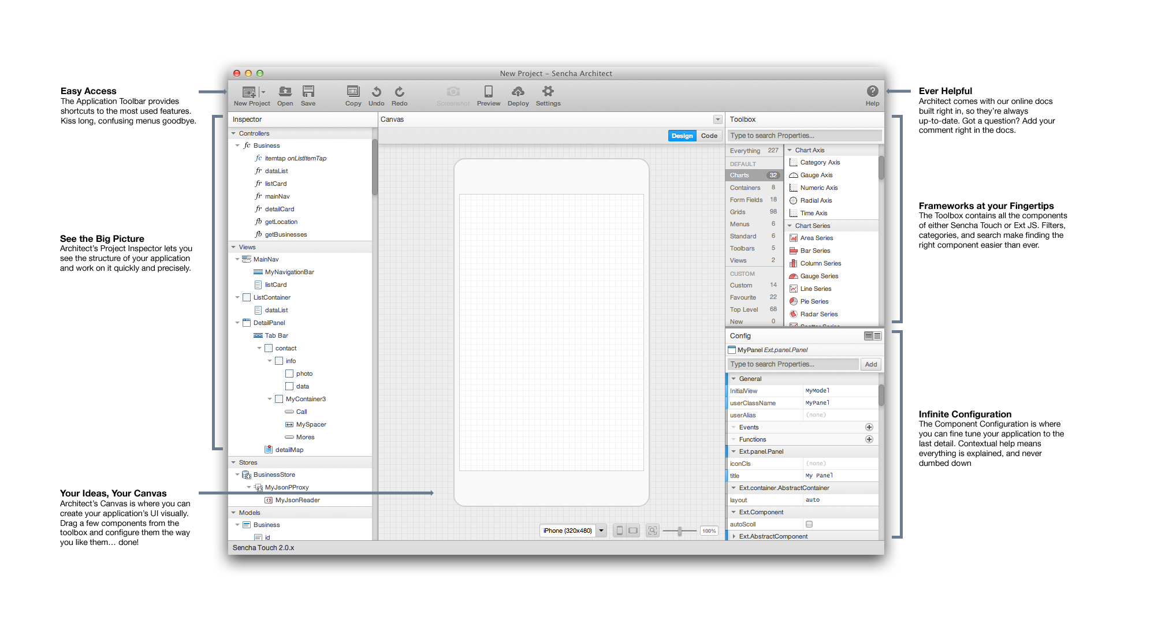Switch to the Code view tab
Image resolution: width=1154 pixels, height=635 pixels.
709,136
